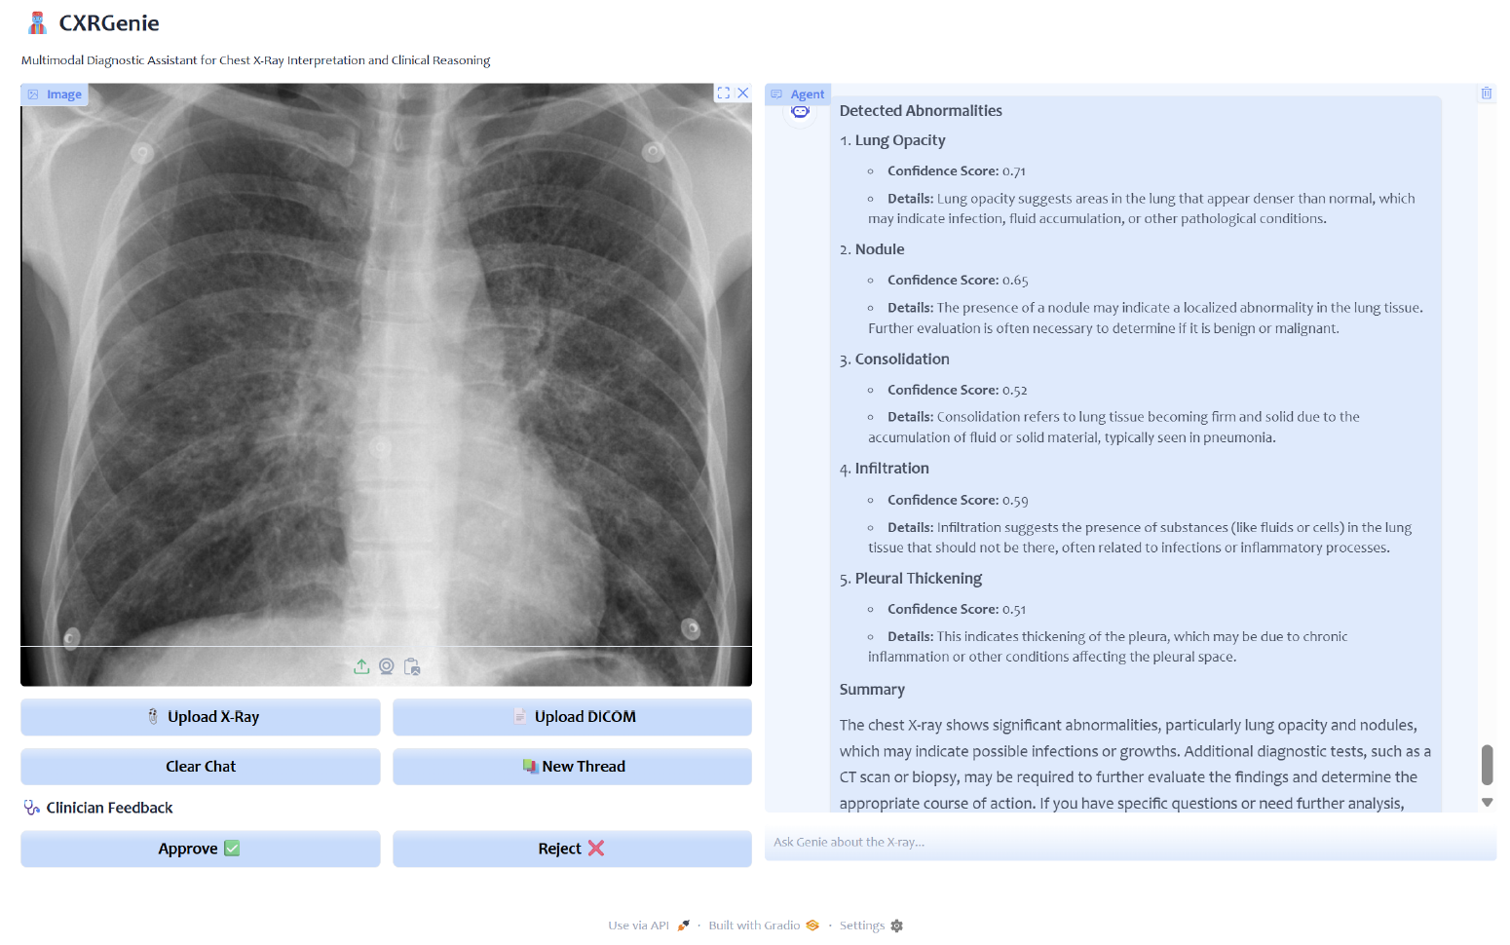Remove the loaded X-ray image
The width and height of the screenshot is (1510, 945).
pyautogui.click(x=743, y=94)
